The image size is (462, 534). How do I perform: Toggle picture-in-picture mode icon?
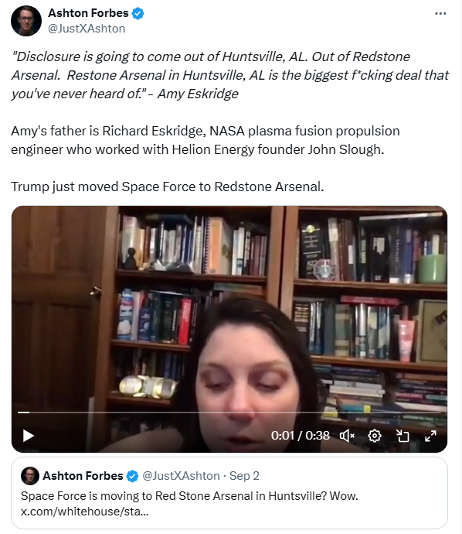tap(403, 436)
